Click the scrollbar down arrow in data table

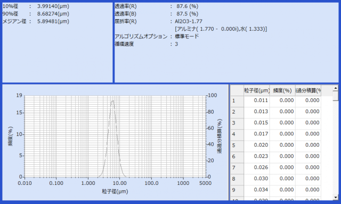click(335, 197)
